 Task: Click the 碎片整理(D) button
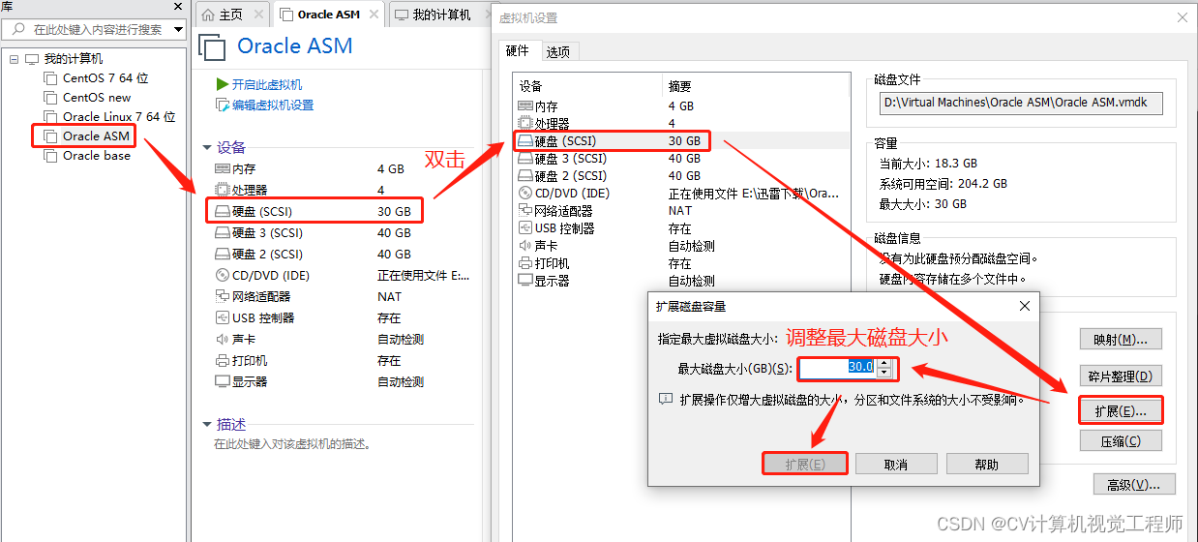click(1121, 376)
